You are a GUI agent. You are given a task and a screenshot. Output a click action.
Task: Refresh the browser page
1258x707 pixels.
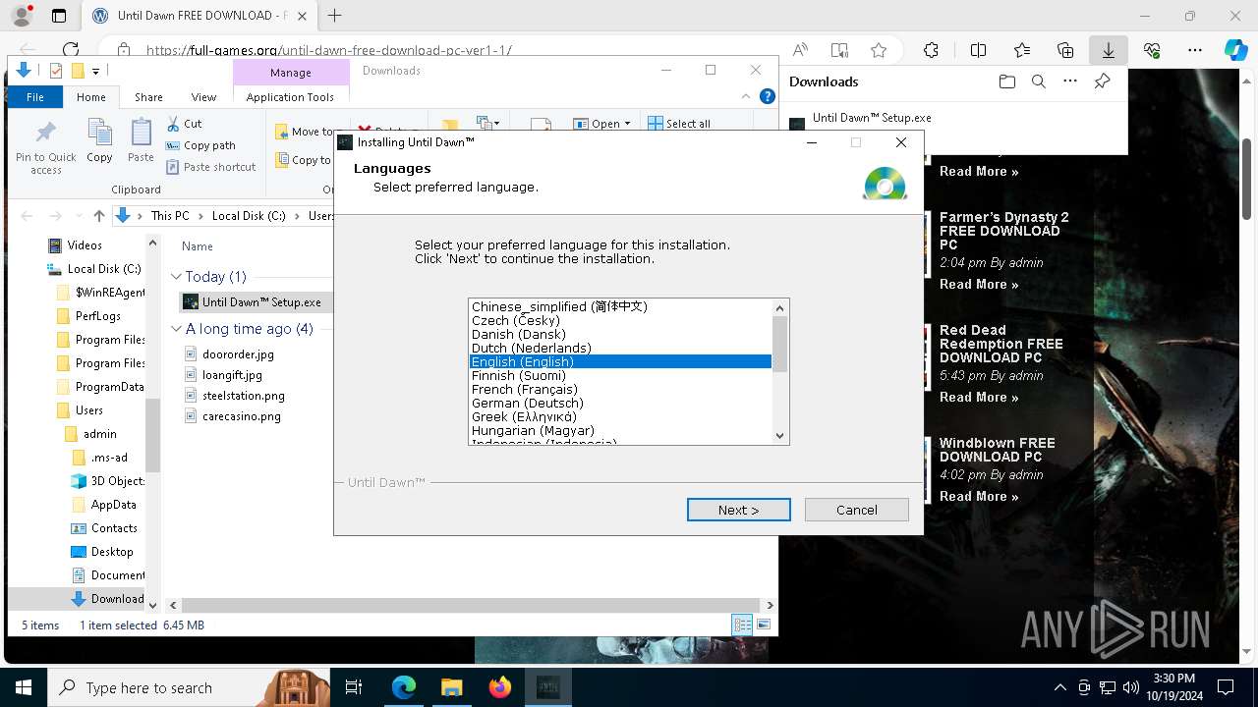point(71,50)
